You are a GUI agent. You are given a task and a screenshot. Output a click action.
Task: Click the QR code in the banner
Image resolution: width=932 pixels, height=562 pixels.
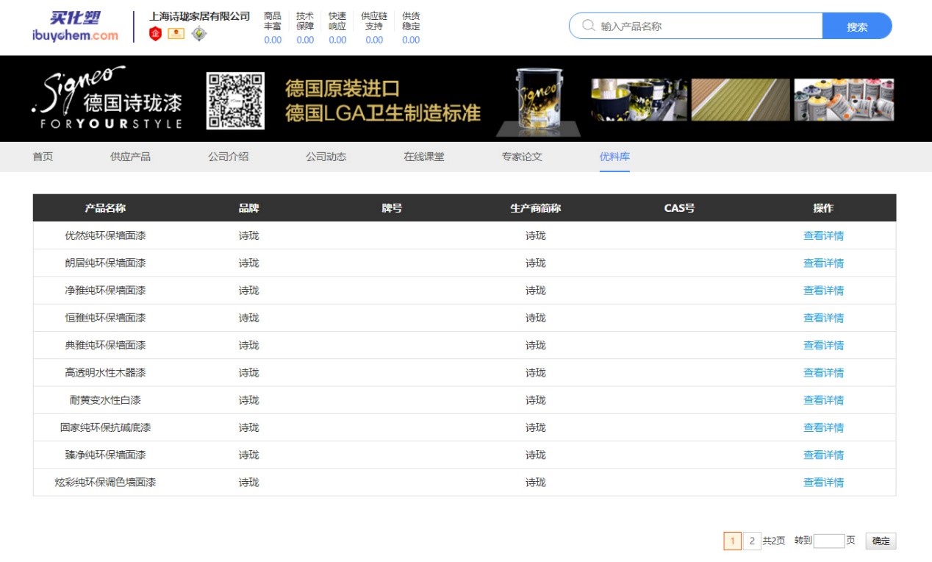[235, 100]
